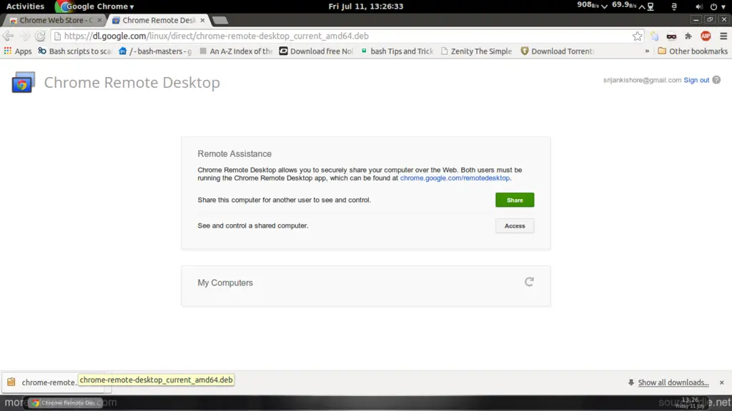This screenshot has height=411, width=732.
Task: Open the blue hand-pointer extension icon
Action: pyautogui.click(x=655, y=36)
